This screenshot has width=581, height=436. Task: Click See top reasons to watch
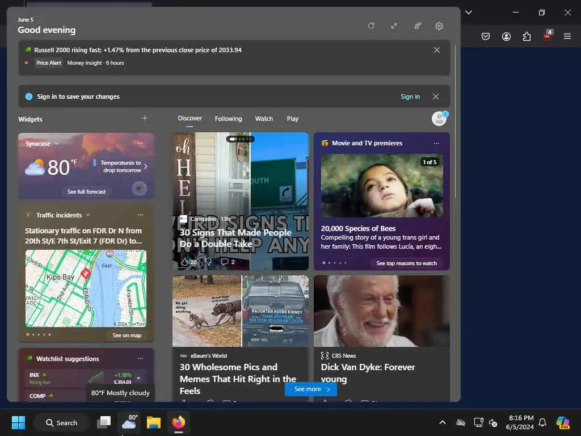(406, 263)
